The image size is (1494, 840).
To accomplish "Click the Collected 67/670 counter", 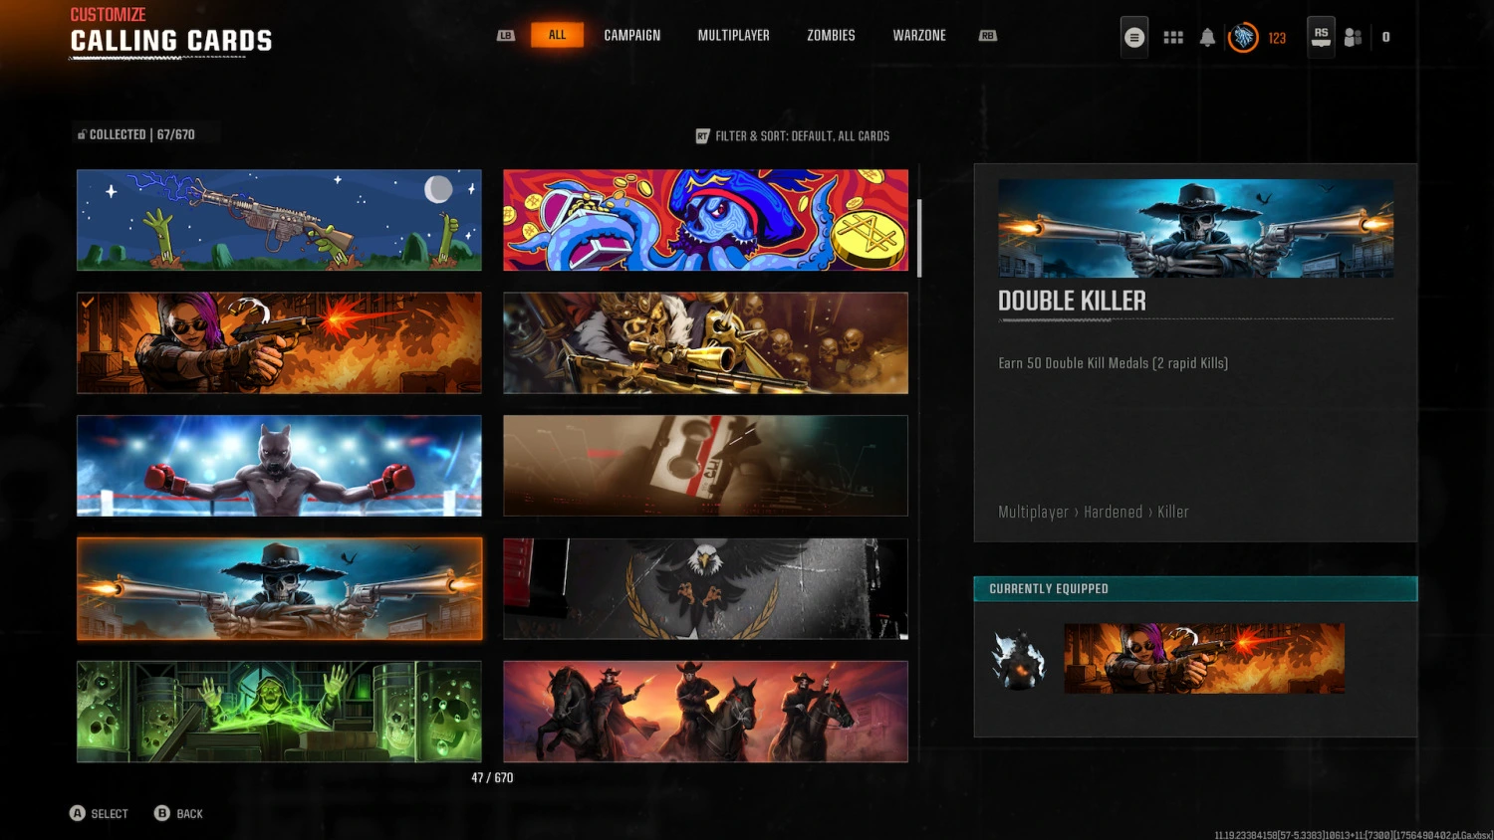I will point(141,134).
